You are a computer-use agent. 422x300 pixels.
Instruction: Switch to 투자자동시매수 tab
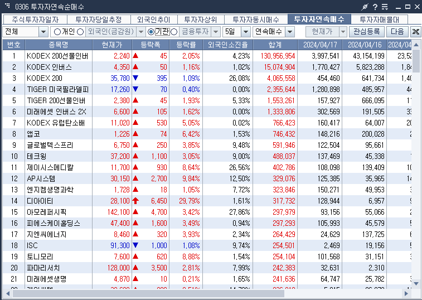click(x=256, y=20)
